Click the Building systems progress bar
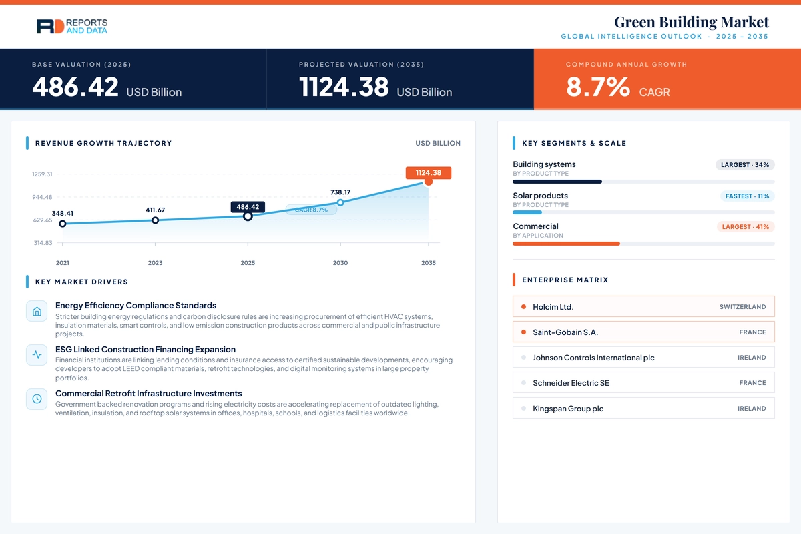Screen dimensions: 801x534 643,182
